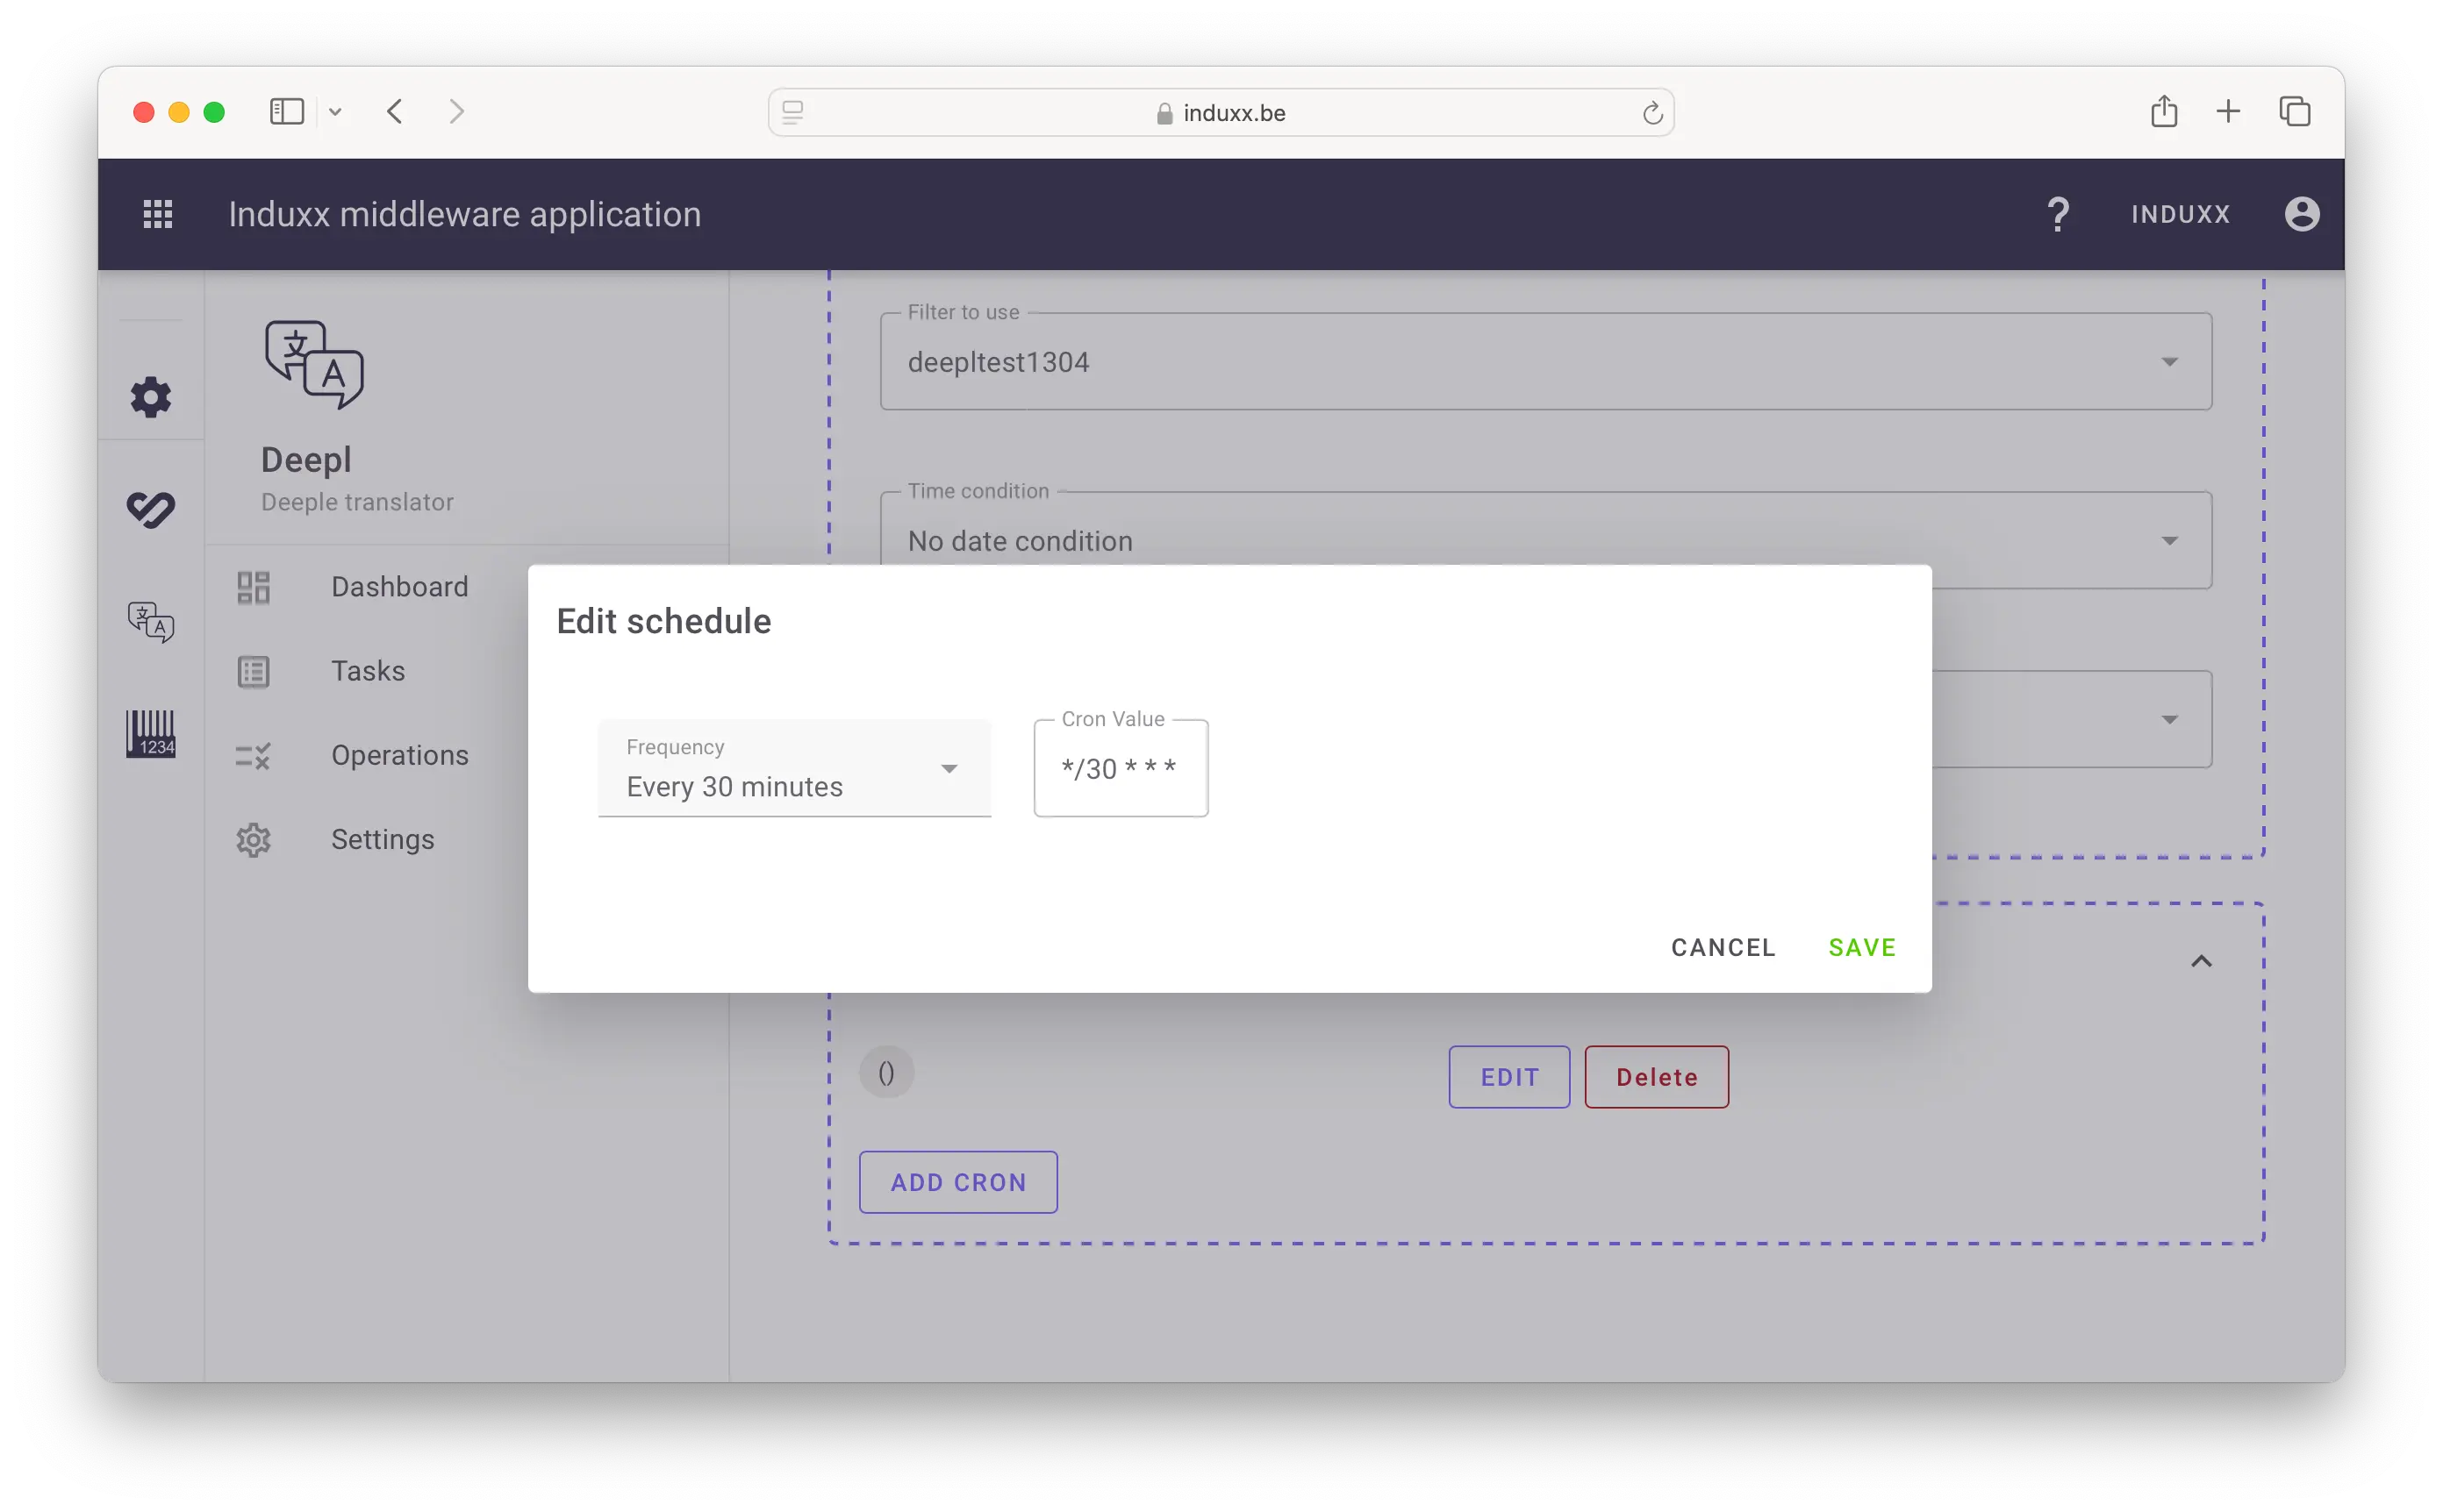Expand the Filter to use dropdown
This screenshot has height=1512, width=2443.
1544,362
